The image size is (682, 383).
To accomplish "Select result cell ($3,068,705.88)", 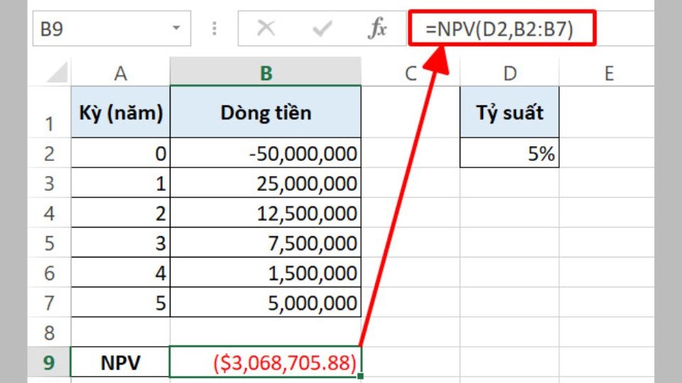I will coord(265,362).
